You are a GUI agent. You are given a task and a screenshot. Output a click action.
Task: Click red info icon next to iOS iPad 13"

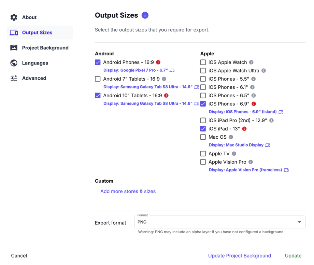(x=244, y=129)
